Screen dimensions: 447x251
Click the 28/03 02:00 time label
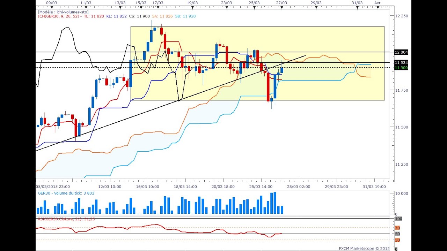(x=299, y=187)
